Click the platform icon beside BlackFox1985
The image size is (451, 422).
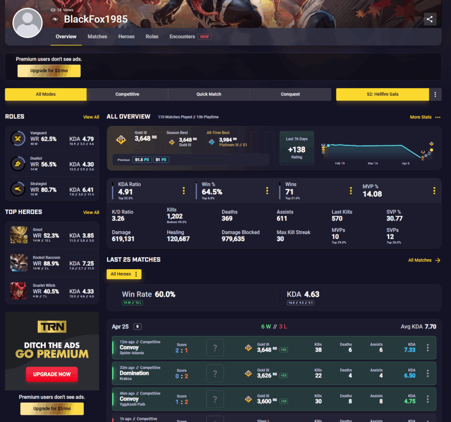(55, 19)
